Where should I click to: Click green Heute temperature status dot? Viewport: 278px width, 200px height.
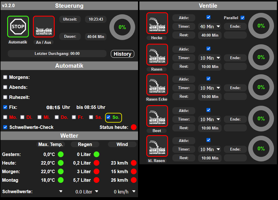coord(61,163)
